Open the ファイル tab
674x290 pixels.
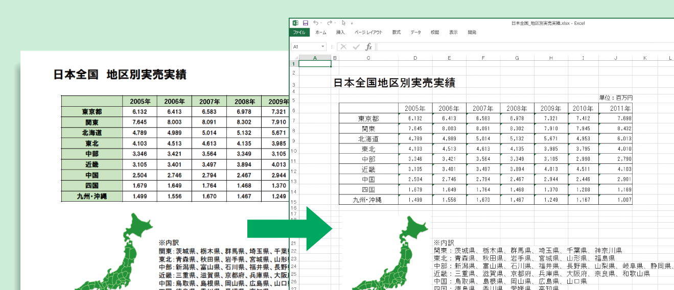299,32
